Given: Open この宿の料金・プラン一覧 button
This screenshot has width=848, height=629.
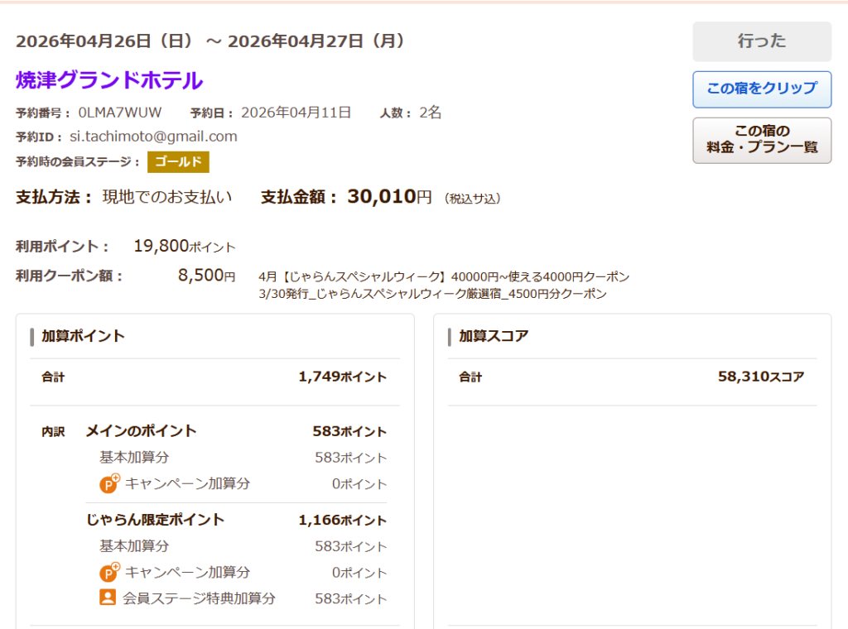Looking at the screenshot, I should click(x=762, y=140).
